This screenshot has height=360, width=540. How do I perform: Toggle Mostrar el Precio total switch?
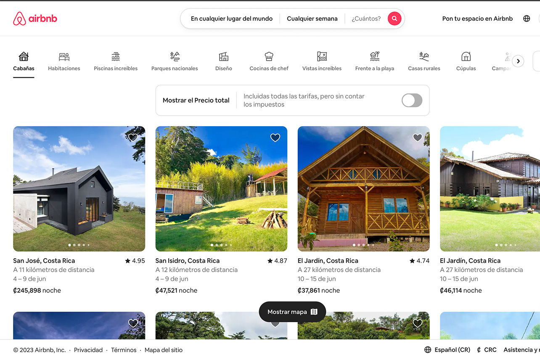412,101
